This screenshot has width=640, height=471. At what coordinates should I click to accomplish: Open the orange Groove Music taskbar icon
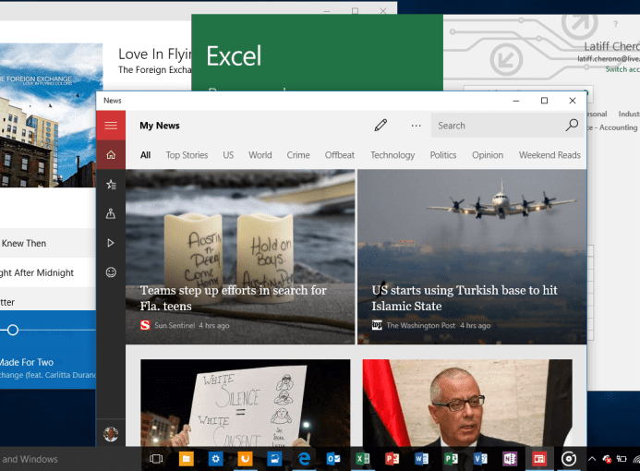[245, 459]
